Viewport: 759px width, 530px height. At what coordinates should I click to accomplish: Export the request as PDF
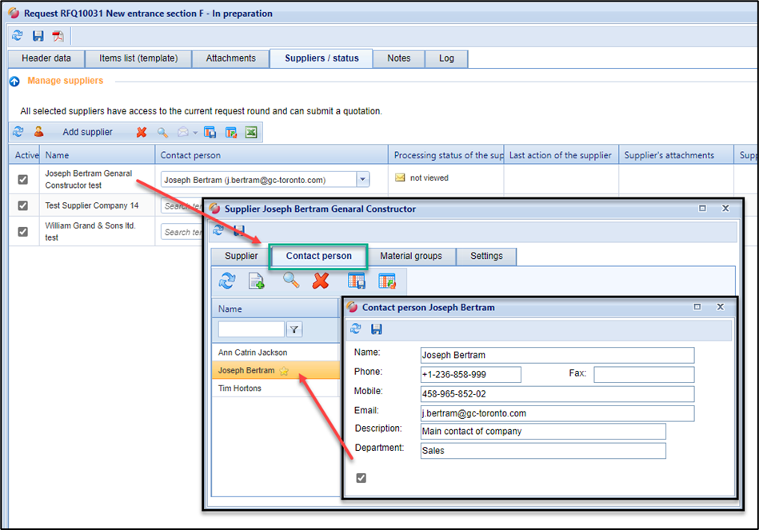58,36
